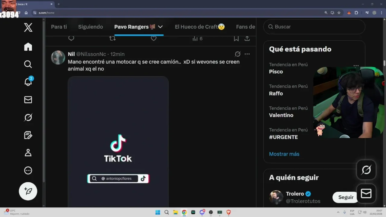The width and height of the screenshot is (386, 217).
Task: Open the TikTok video preview in Nil's post
Action: point(118,142)
